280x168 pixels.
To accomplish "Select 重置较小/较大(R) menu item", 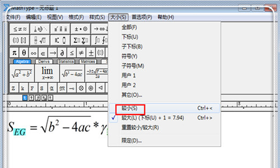I will [164, 128].
